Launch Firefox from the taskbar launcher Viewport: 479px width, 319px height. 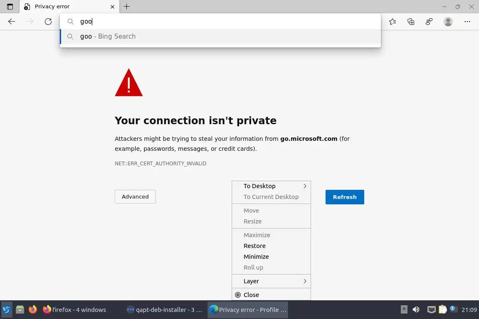pos(32,309)
